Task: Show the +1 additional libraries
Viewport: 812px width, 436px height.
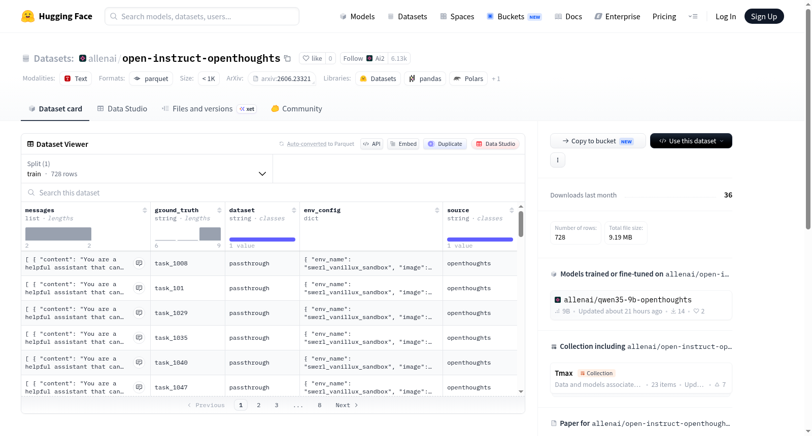Action: [x=496, y=79]
